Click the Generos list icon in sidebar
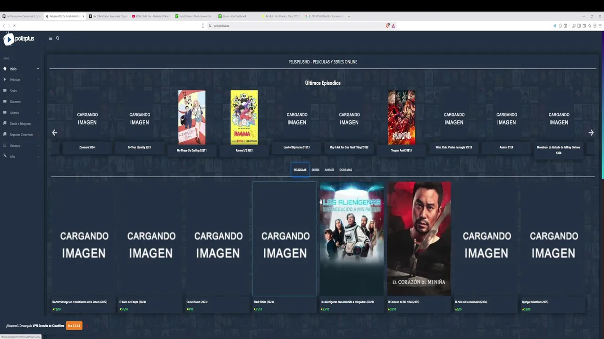The width and height of the screenshot is (604, 339). [x=5, y=145]
